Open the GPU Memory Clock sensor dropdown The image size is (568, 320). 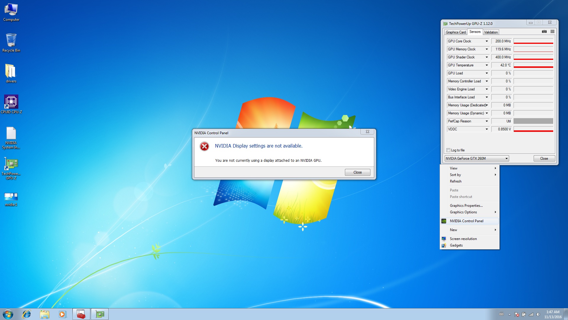(487, 49)
